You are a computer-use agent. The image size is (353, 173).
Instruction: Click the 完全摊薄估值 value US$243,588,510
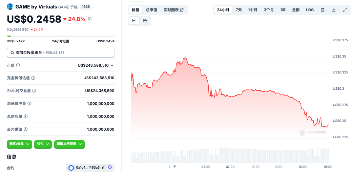tap(99, 78)
